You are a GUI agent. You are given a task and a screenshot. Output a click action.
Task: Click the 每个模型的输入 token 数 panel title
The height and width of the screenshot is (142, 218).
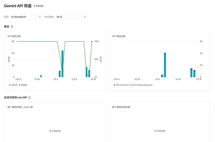tap(20, 107)
